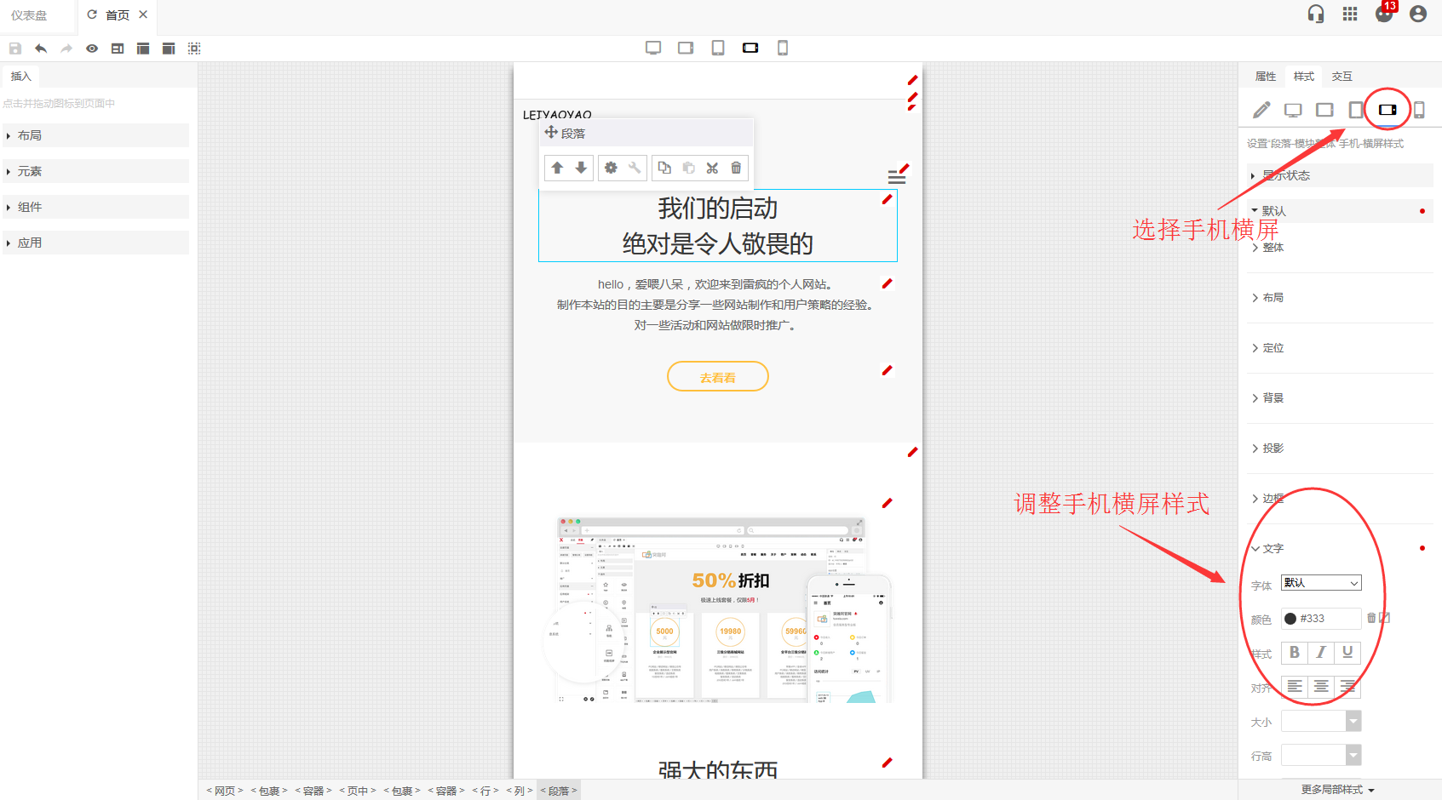
Task: Open the 字体 font dropdown
Action: tap(1321, 583)
